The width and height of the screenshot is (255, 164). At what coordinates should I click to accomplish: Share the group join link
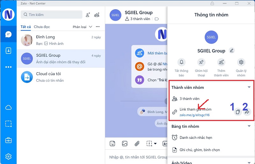point(247,112)
